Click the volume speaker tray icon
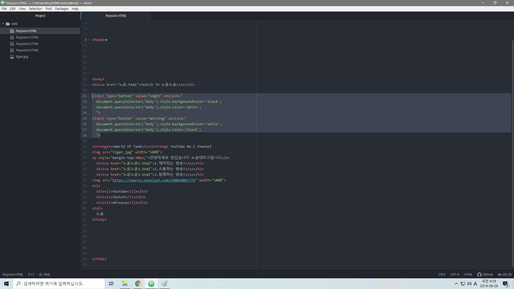Image resolution: width=514 pixels, height=289 pixels. pyautogui.click(x=469, y=284)
